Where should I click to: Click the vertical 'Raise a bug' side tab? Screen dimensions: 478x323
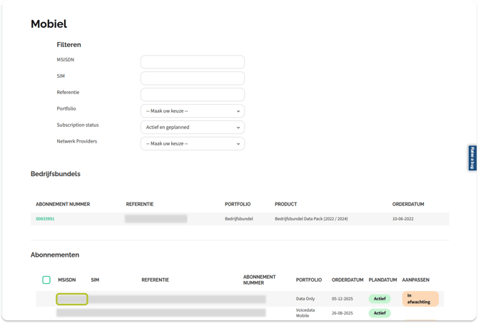pos(472,158)
